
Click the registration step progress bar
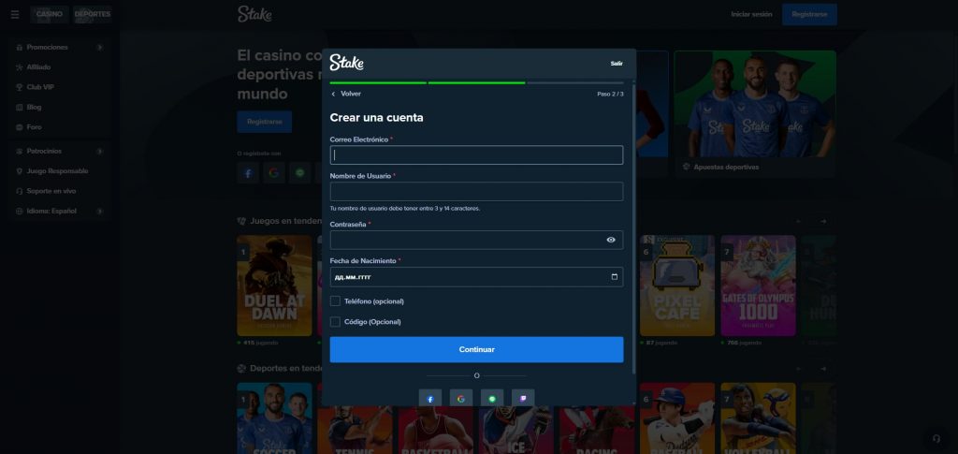[476, 82]
